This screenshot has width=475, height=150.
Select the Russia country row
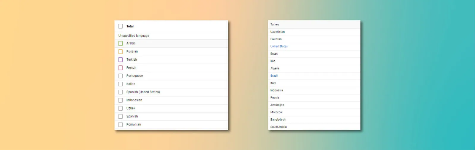coord(314,98)
